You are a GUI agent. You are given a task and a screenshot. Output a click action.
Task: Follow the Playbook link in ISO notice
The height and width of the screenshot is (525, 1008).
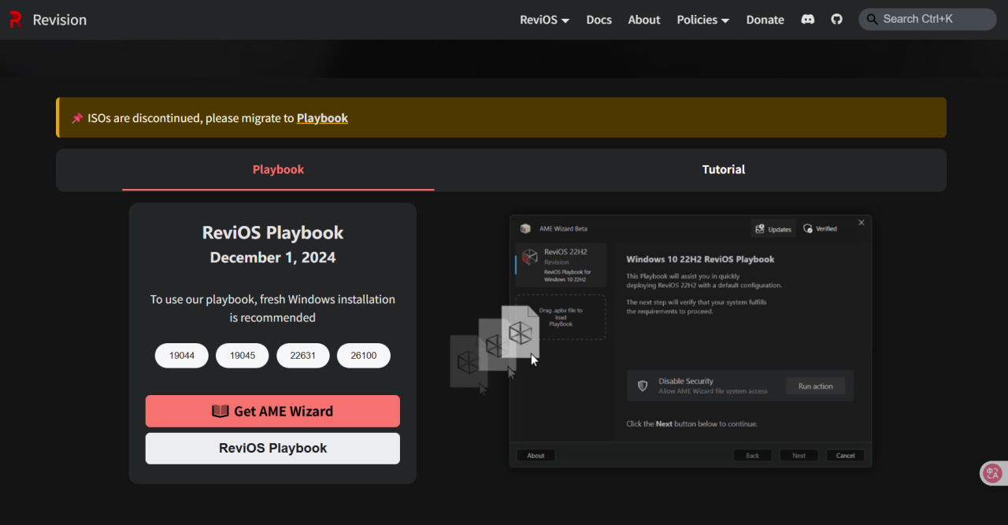point(322,118)
